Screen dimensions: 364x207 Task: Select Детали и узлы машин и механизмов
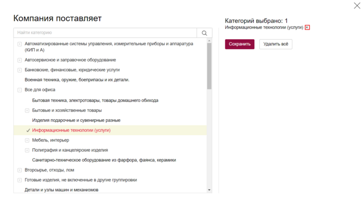62,190
